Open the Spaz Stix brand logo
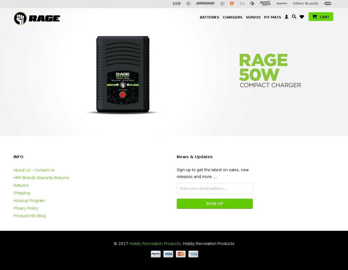Image resolution: width=348 pixels, height=270 pixels. [x=265, y=3]
